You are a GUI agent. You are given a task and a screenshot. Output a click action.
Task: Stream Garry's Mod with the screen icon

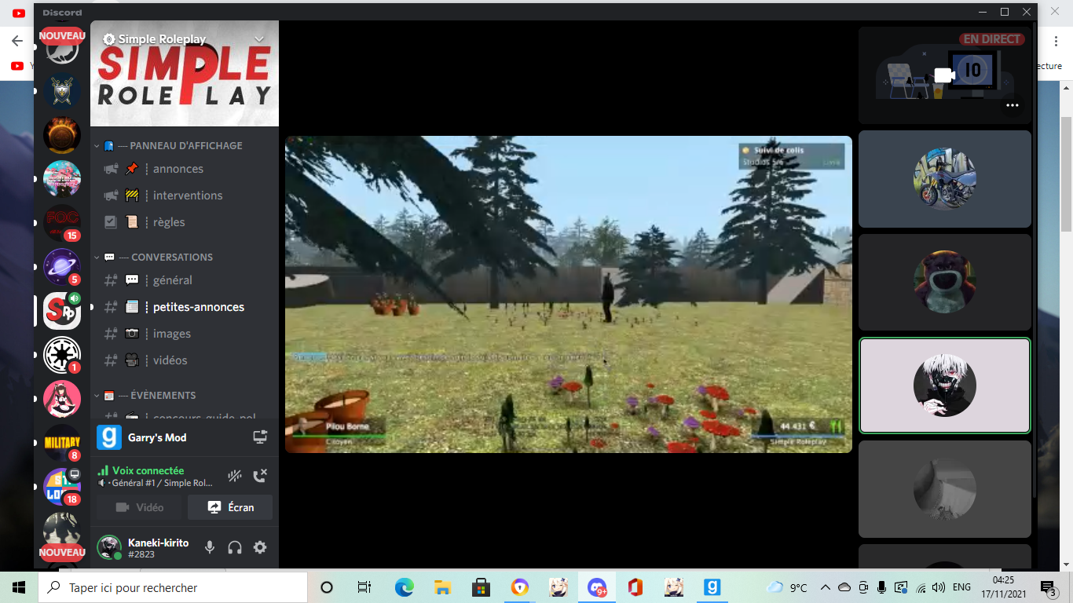pyautogui.click(x=260, y=437)
